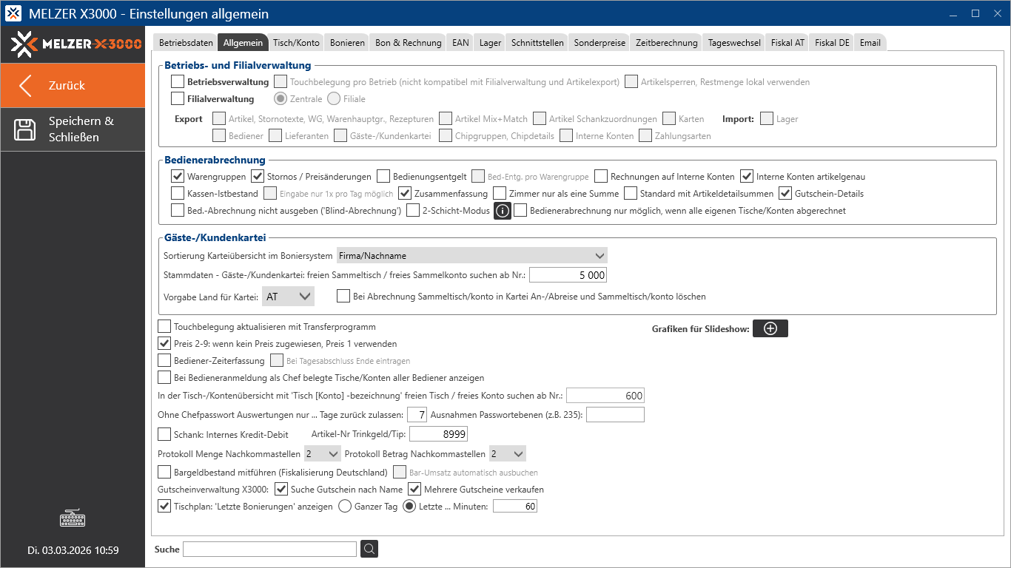The height and width of the screenshot is (568, 1011).
Task: Open the on-screen keyboard icon
Action: (73, 518)
